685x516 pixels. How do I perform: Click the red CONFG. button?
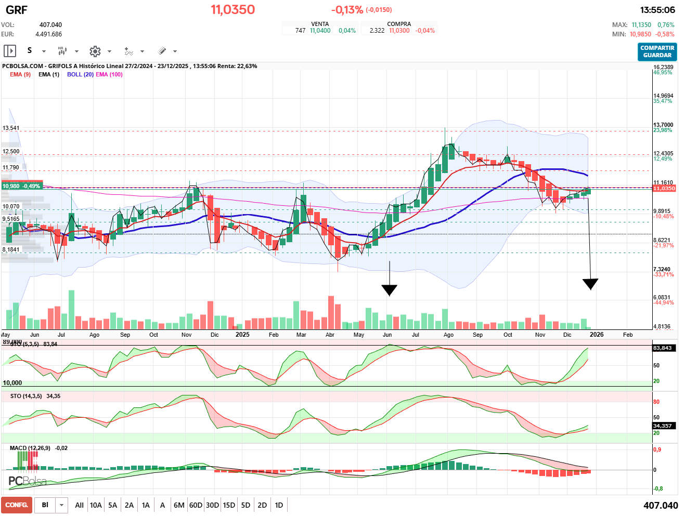[17, 505]
